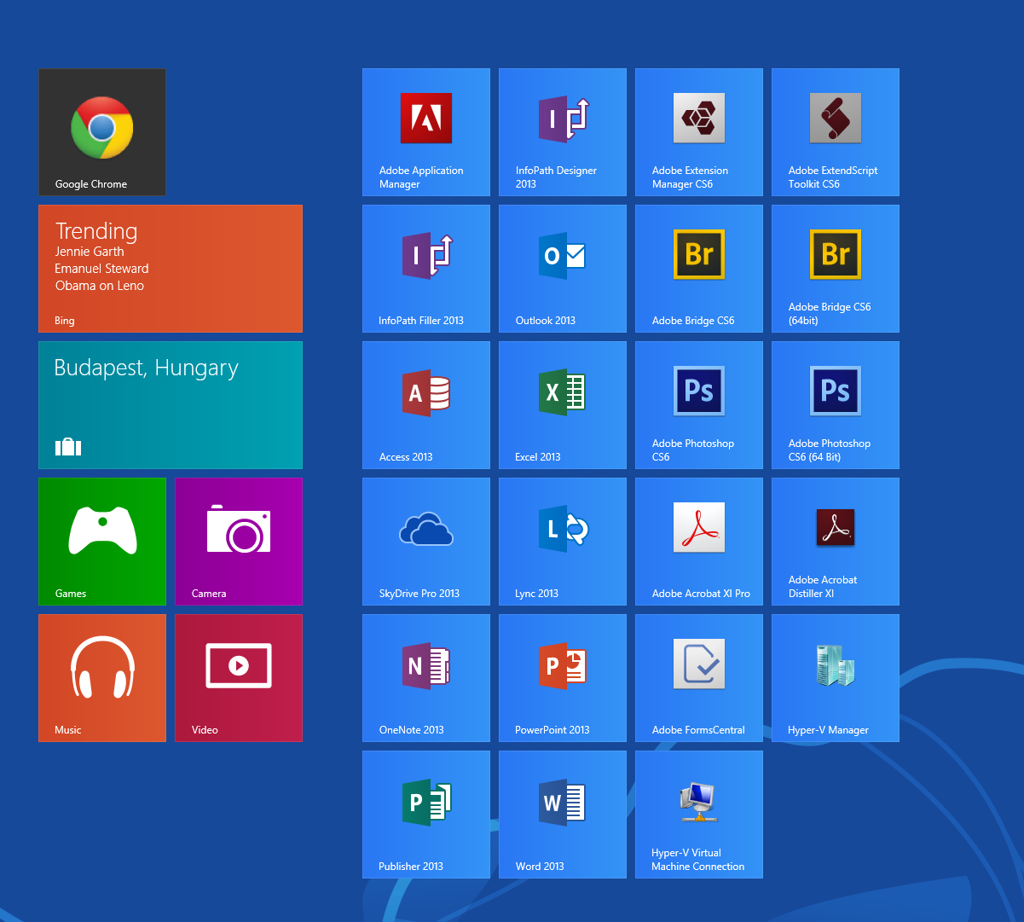This screenshot has height=922, width=1024.
Task: Open the Camera app tile
Action: pos(239,541)
